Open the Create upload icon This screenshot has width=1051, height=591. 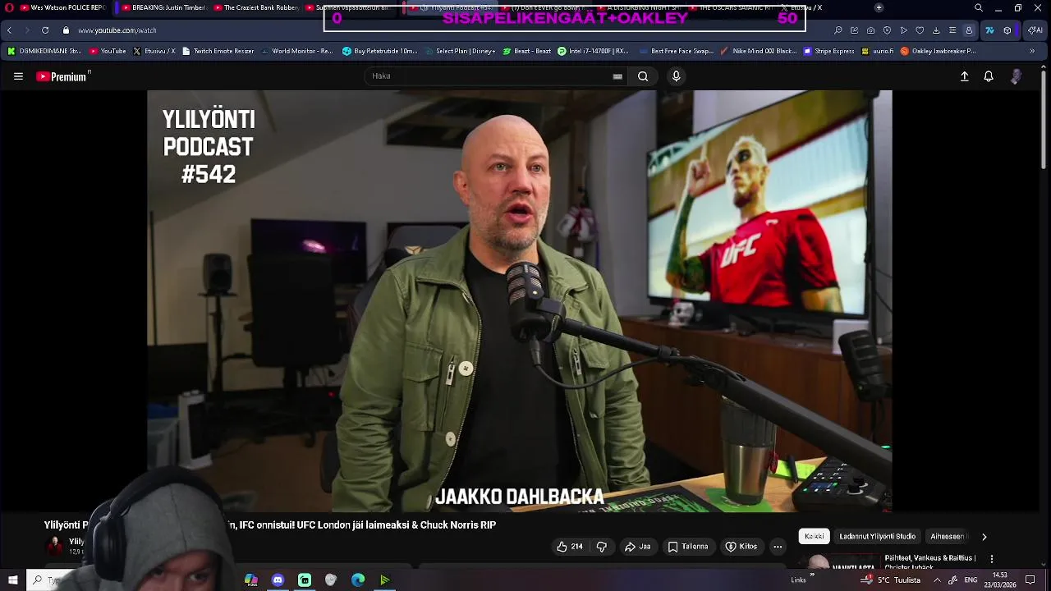[965, 76]
